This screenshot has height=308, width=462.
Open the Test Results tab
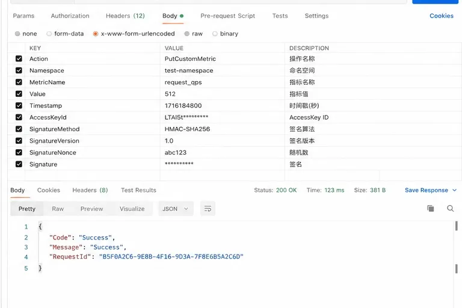coord(138,191)
